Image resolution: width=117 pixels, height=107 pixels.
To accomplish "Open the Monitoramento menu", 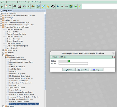I will click(x=22, y=2).
